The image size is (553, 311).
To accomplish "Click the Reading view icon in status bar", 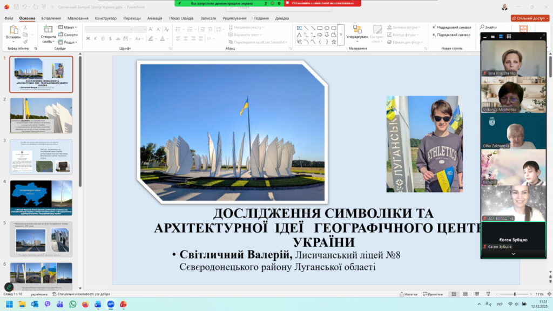I will pyautogui.click(x=477, y=294).
